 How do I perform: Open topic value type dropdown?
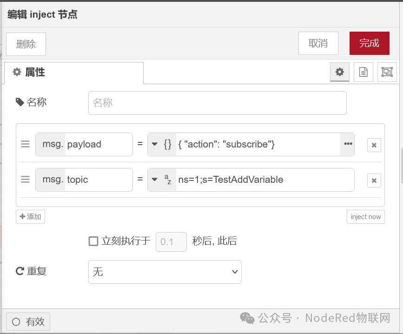[162, 180]
